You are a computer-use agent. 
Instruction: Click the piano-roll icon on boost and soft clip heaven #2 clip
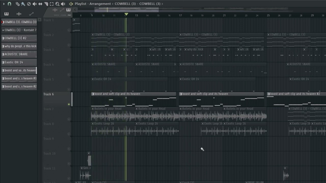pyautogui.click(x=268, y=94)
